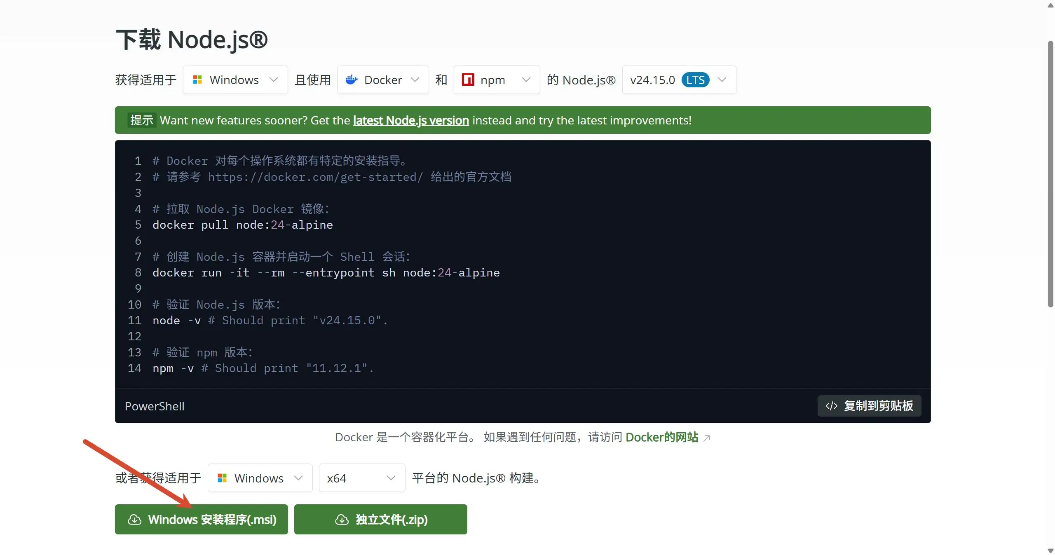This screenshot has width=1055, height=555.
Task: Click chevron of the version dropdown
Action: tap(722, 80)
